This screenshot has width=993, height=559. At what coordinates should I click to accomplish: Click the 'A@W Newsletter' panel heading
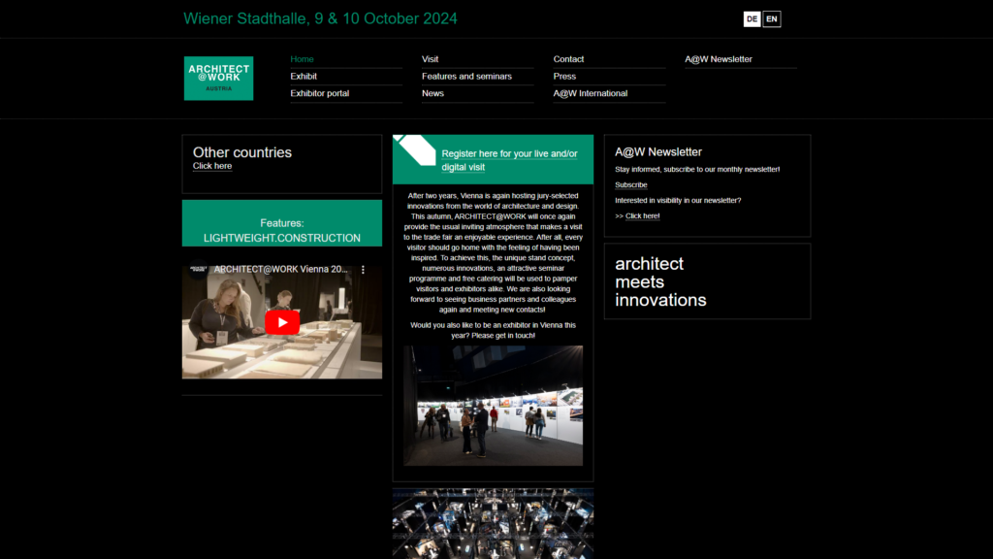coord(658,152)
